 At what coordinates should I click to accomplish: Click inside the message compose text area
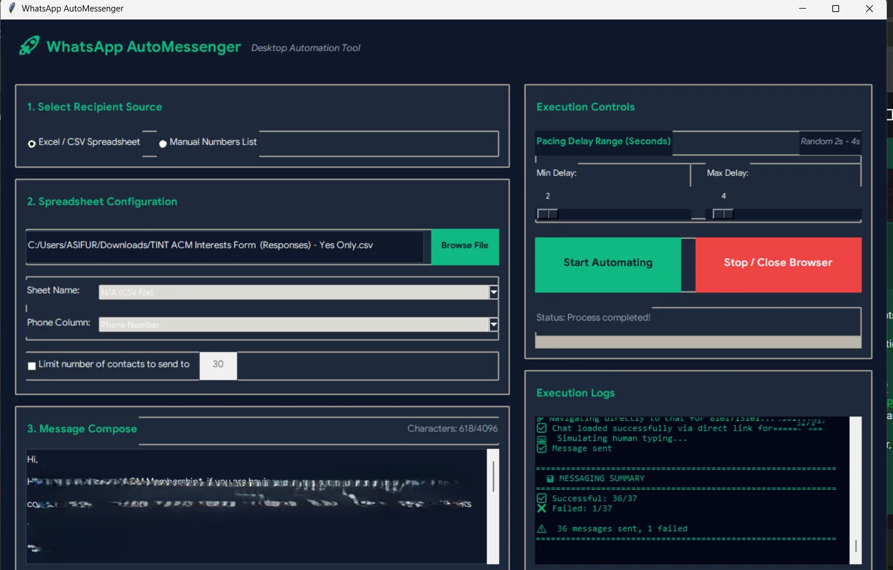pos(256,506)
